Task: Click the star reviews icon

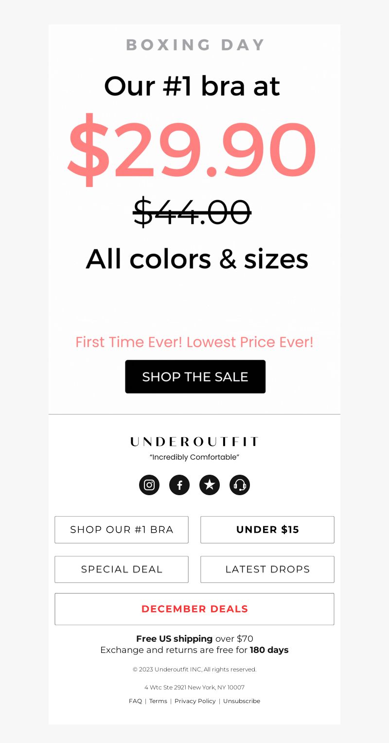Action: tap(210, 485)
